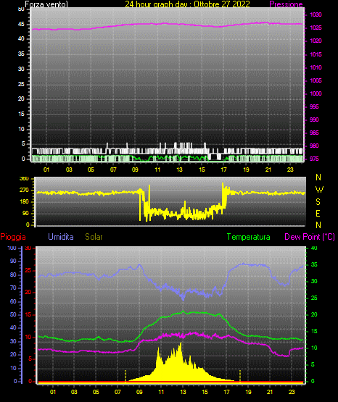
Task: Select the 24 hour graph day title
Action: point(187,4)
